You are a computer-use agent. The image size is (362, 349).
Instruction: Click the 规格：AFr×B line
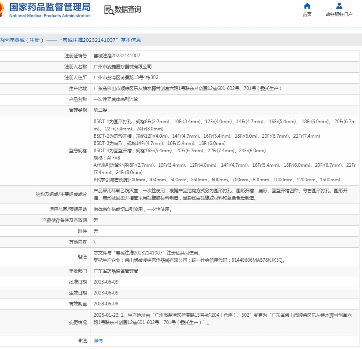click(x=107, y=158)
